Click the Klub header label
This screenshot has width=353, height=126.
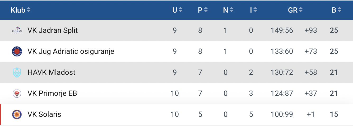18,10
